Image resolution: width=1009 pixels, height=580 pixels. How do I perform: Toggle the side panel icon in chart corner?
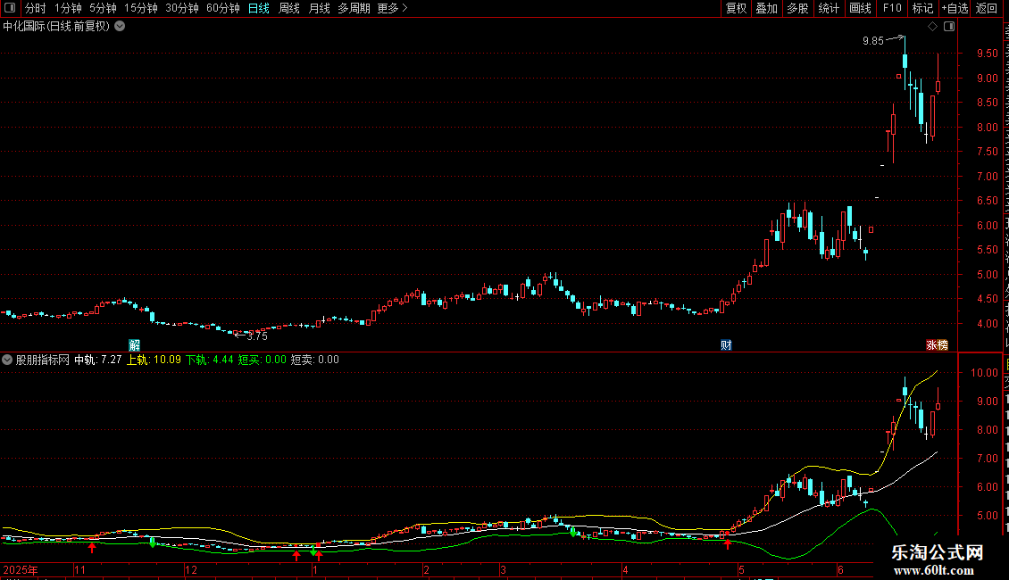tap(949, 27)
